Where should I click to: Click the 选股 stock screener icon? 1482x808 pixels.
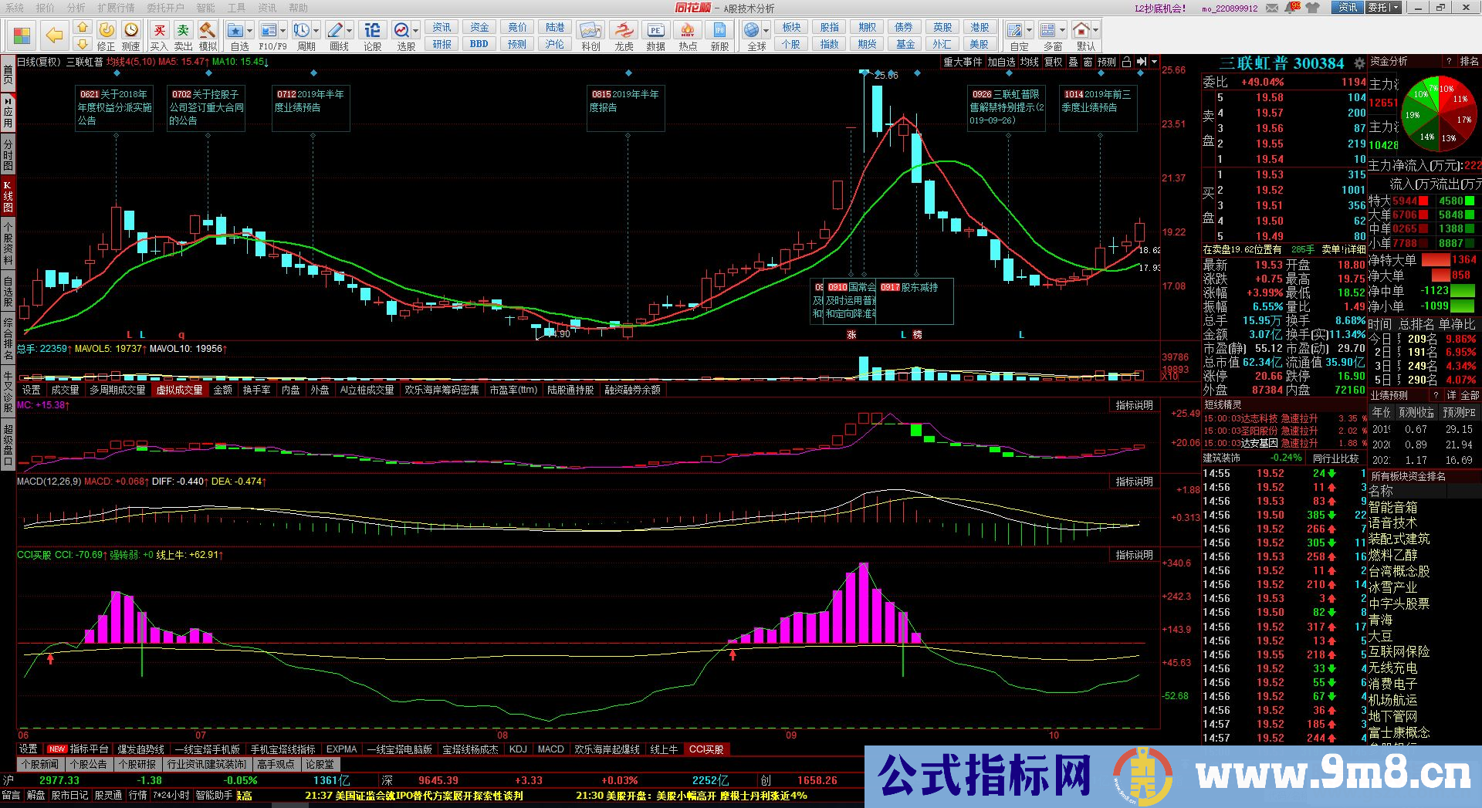pos(400,29)
